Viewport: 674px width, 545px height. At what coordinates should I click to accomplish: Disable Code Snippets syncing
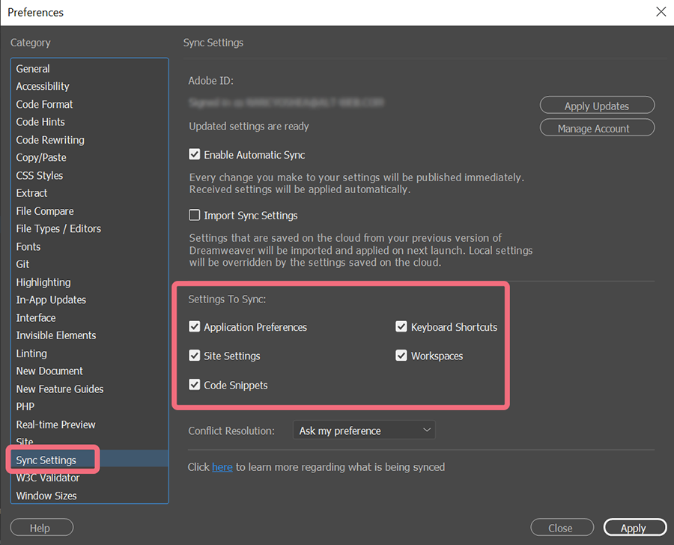coord(195,386)
